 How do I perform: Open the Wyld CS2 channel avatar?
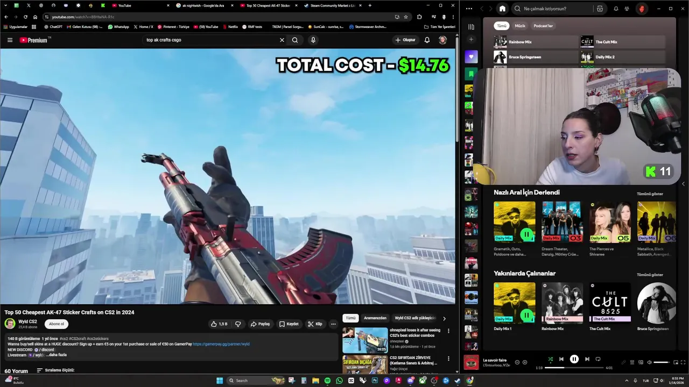point(10,324)
